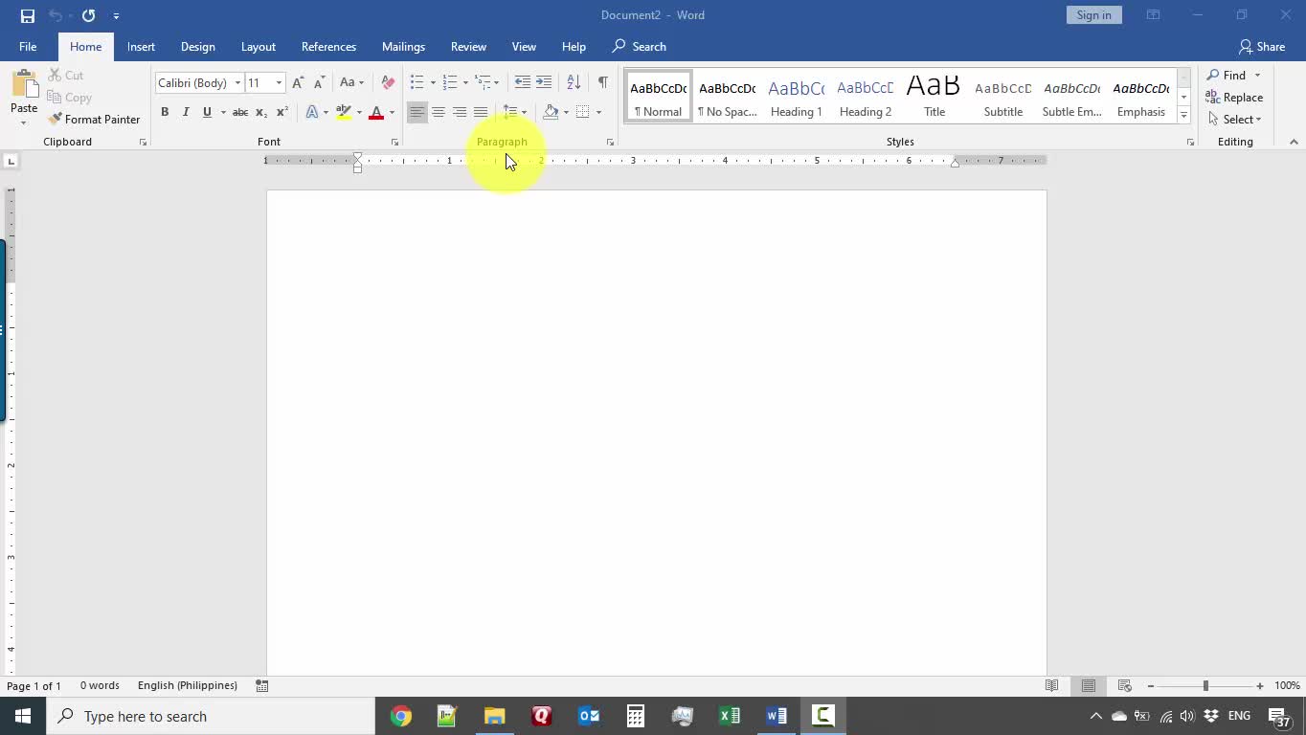Click the Sort paragraph icon
Screen dimensions: 1306x735
574,83
